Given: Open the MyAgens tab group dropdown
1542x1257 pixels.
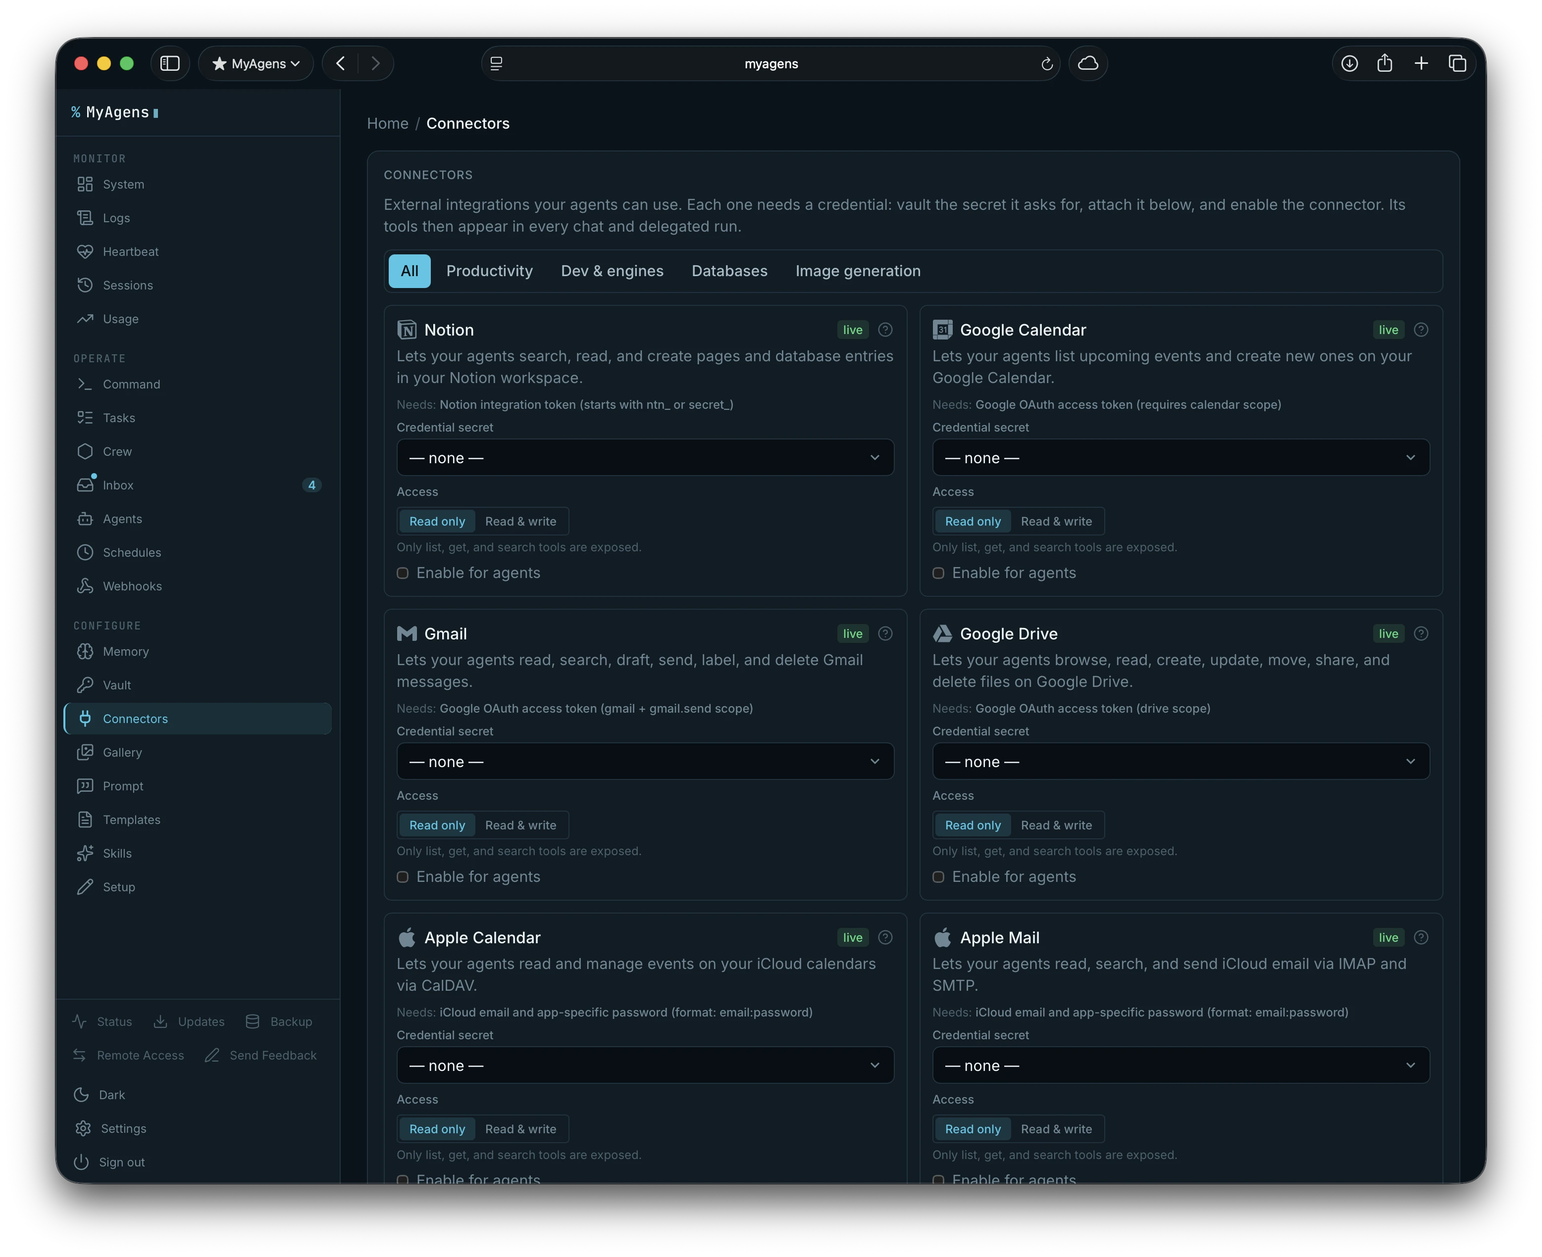Looking at the screenshot, I should point(256,64).
